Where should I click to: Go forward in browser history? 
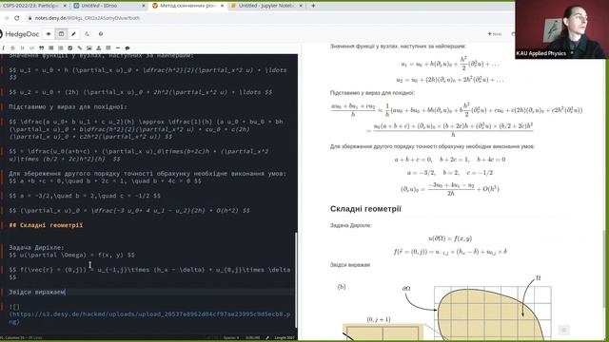pyautogui.click(x=7, y=18)
